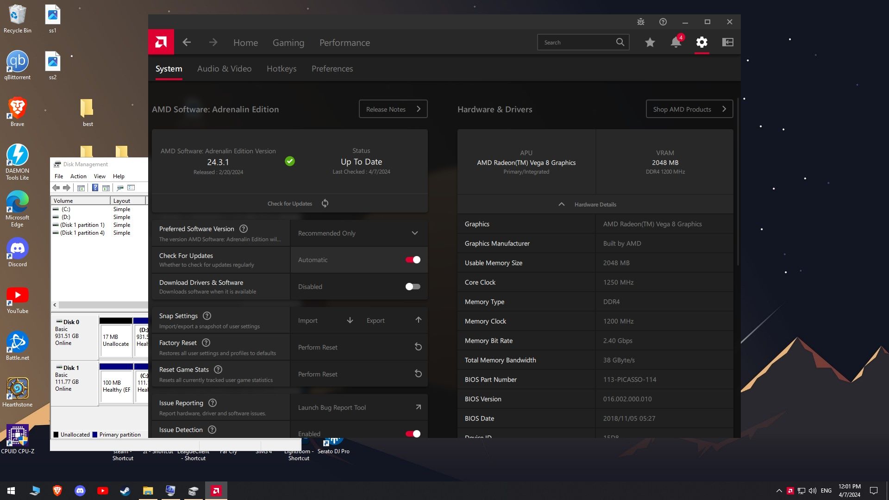Go back with the left arrow
Screen dimensions: 889x500
[187, 42]
